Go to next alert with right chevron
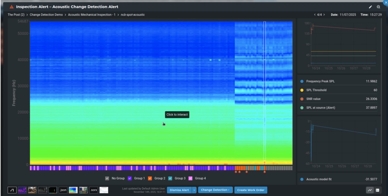388x196 pixels. point(324,14)
